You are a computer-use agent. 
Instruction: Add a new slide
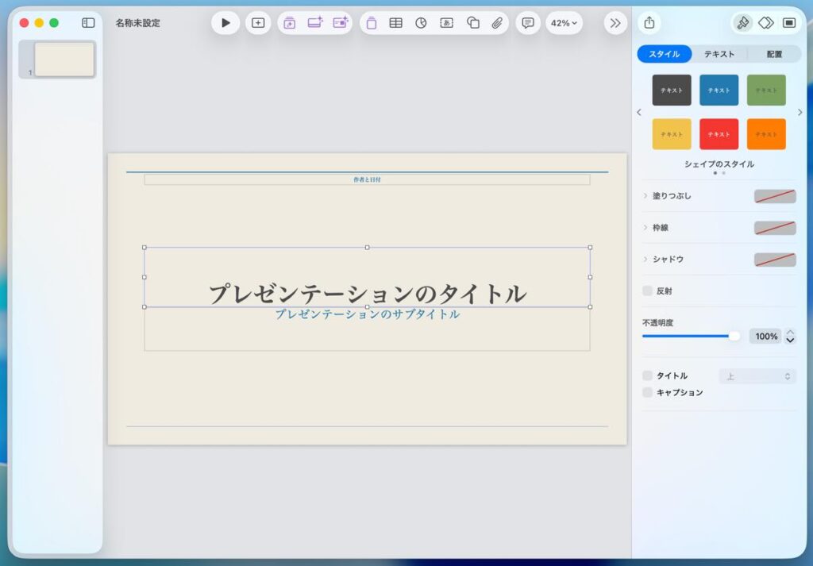click(258, 23)
